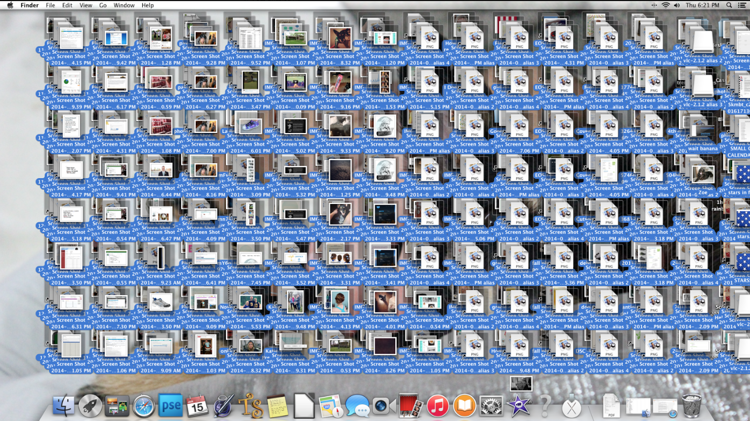750x421 pixels.
Task: Open the Apple menu
Action: (x=10, y=5)
